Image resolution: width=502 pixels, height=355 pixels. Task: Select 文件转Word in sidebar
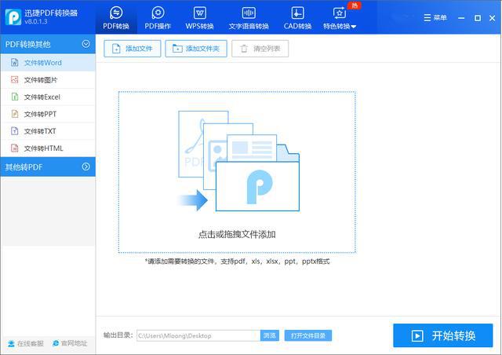click(x=48, y=63)
